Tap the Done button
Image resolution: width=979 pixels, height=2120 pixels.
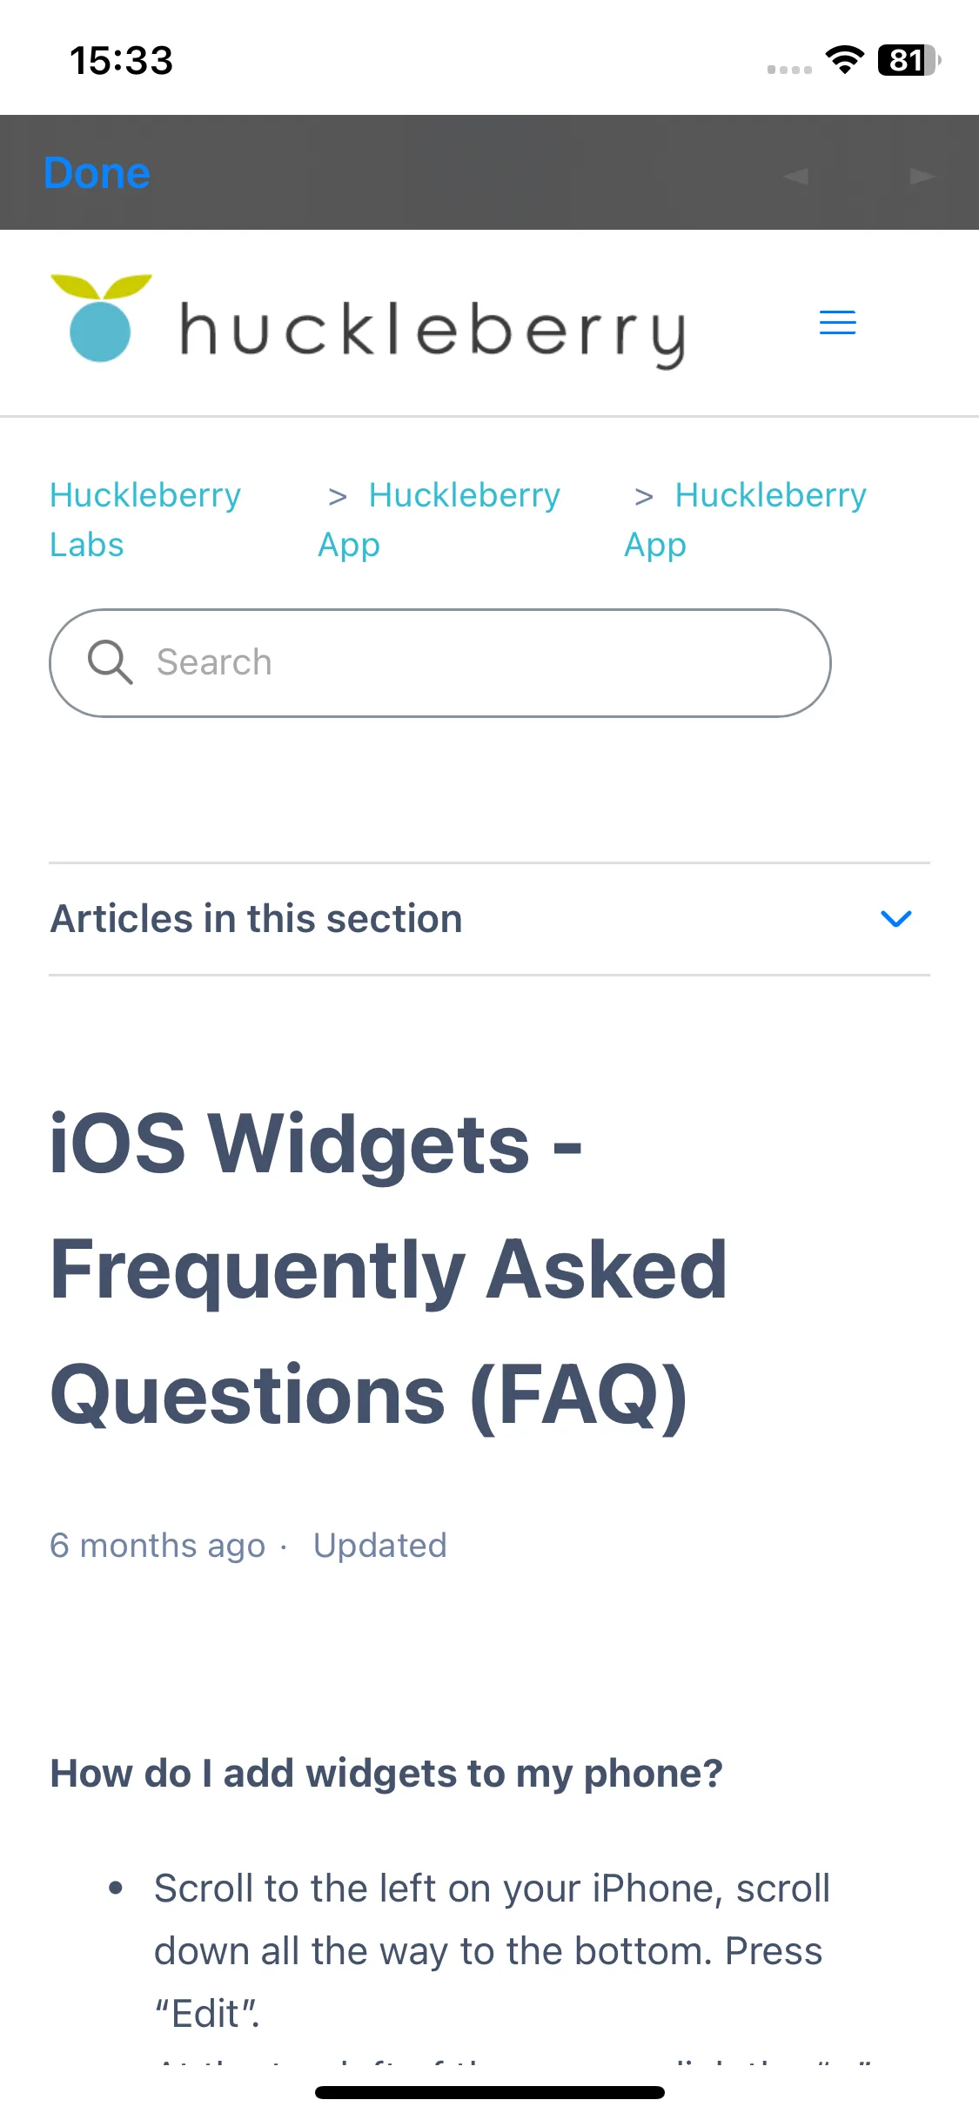[97, 172]
